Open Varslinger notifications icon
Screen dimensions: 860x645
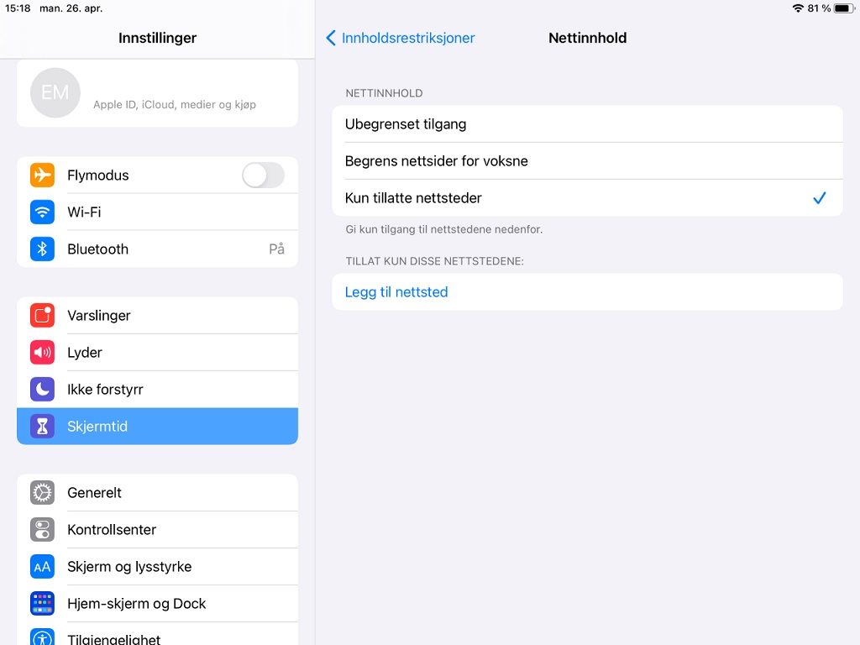point(42,316)
